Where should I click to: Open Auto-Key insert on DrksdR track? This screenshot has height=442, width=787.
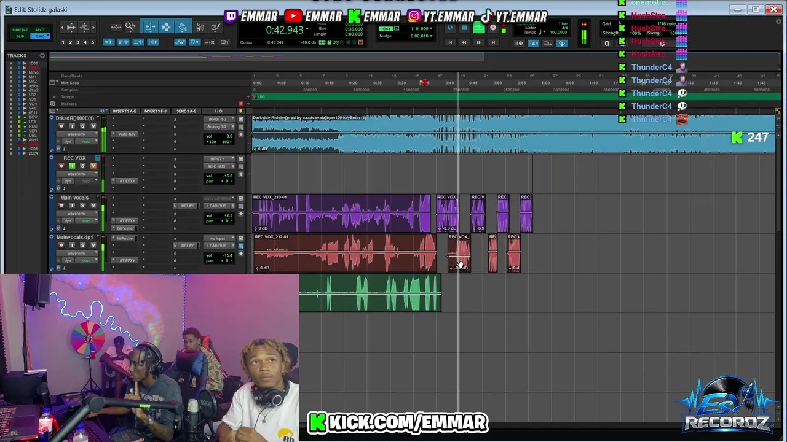coord(127,134)
